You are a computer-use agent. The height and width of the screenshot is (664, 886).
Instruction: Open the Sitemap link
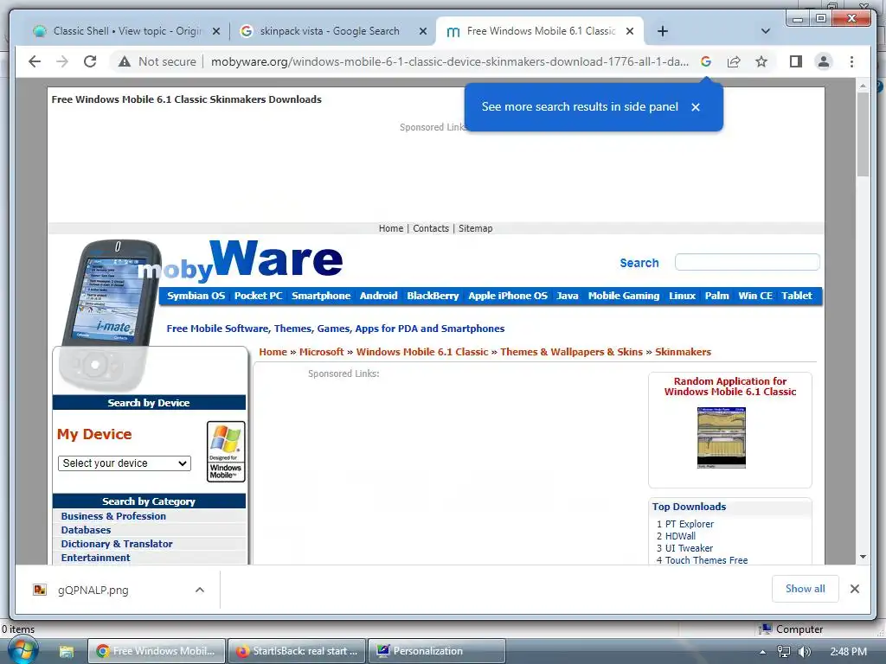pyautogui.click(x=475, y=228)
